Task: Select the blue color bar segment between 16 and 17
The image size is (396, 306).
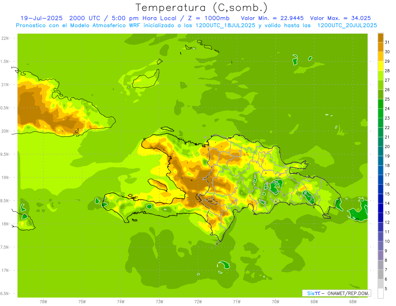Action: pos(380,180)
